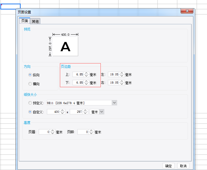207x170 pixels.
Task: Click the top margin input field
Action: pos(78,75)
